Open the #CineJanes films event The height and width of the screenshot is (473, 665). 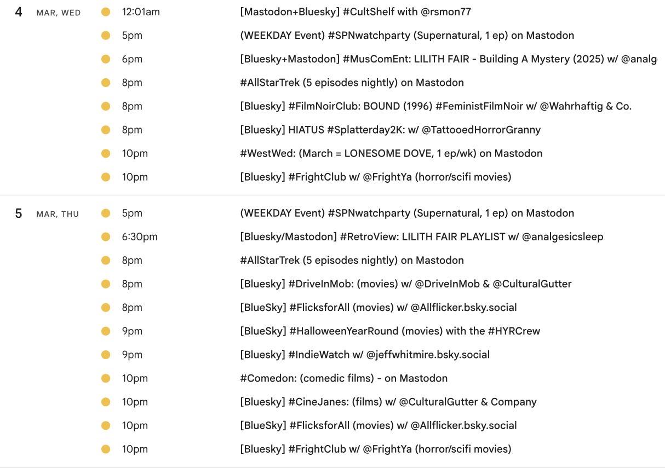[x=388, y=402]
